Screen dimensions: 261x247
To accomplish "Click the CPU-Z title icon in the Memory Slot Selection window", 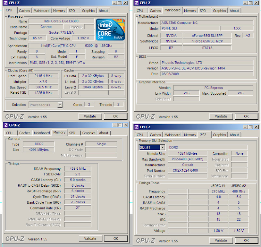I will [x=137, y=127].
